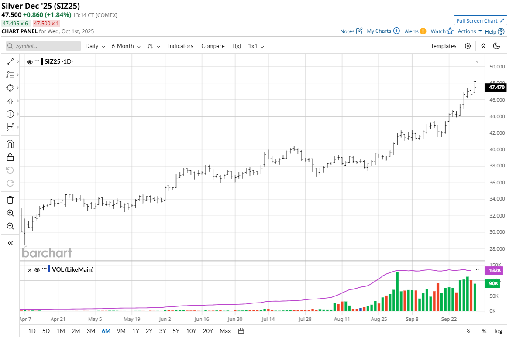Delete drawings with trash icon

pyautogui.click(x=10, y=200)
